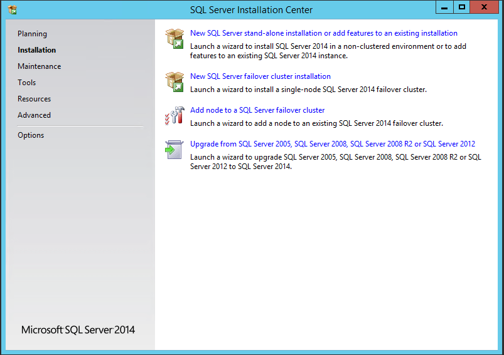
Task: Maximize the Installation Center window
Action: [461, 8]
